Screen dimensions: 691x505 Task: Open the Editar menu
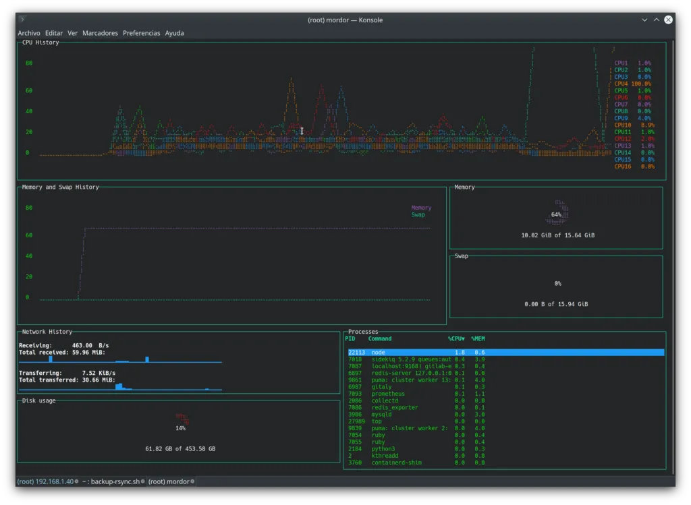click(x=54, y=33)
